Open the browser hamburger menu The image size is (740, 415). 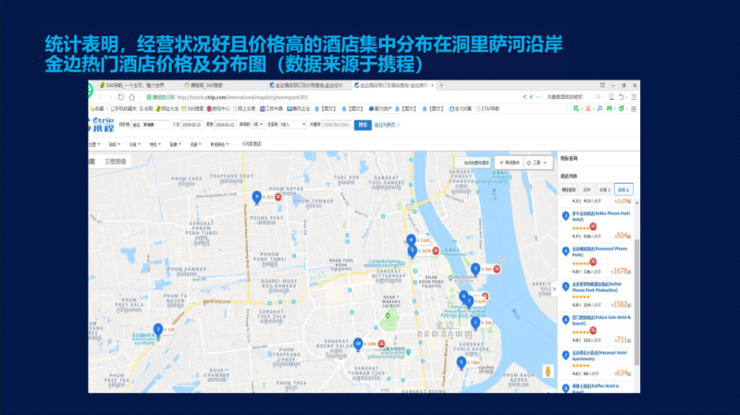point(634,97)
